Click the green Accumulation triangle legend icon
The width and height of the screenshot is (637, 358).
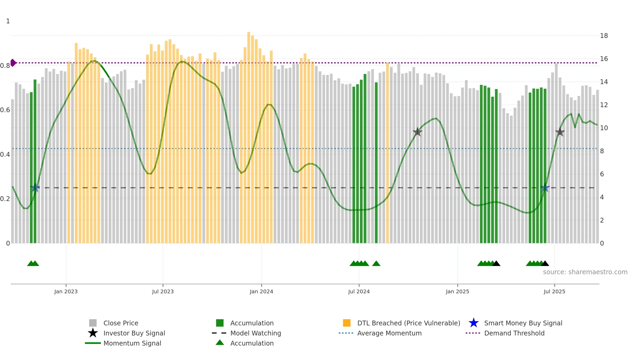click(220, 343)
